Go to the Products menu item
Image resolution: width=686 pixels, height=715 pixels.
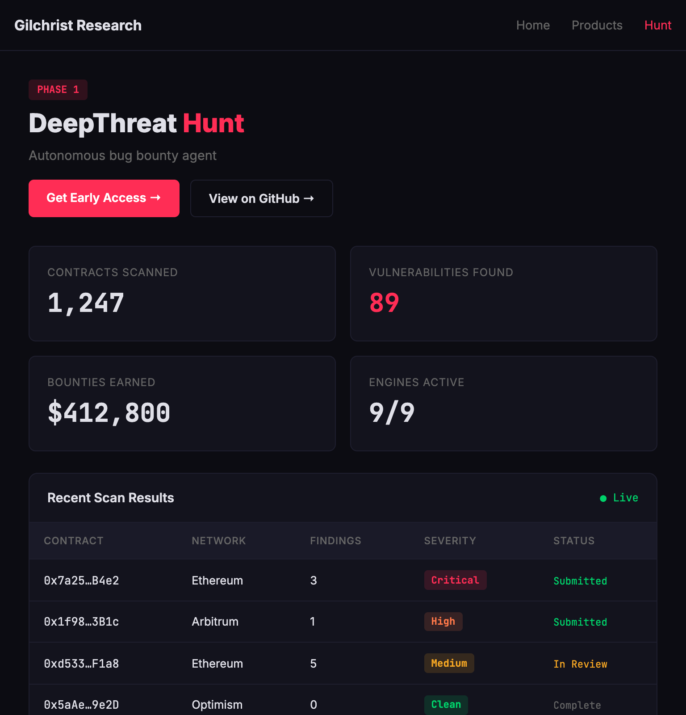pyautogui.click(x=597, y=25)
